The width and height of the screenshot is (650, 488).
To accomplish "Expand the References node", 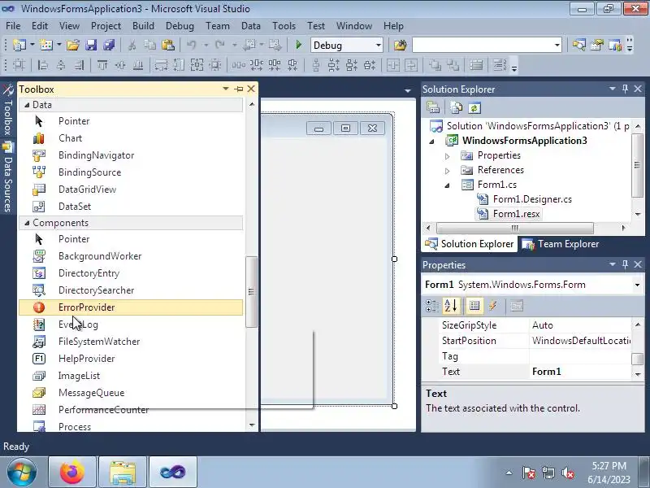I will coord(448,171).
